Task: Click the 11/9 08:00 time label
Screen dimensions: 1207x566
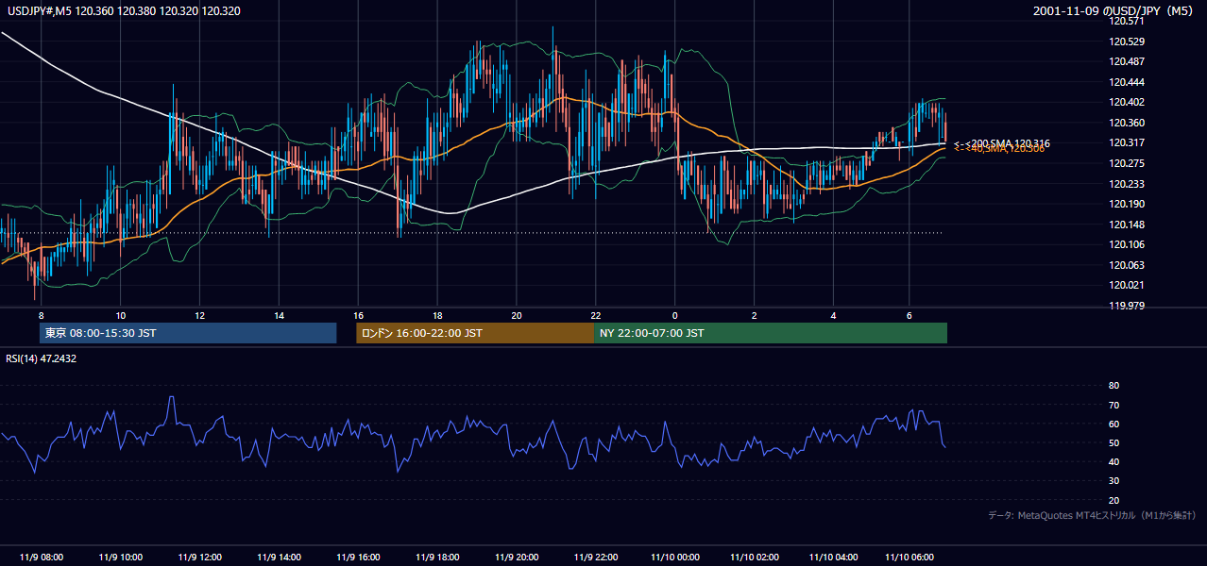Action: click(x=41, y=557)
